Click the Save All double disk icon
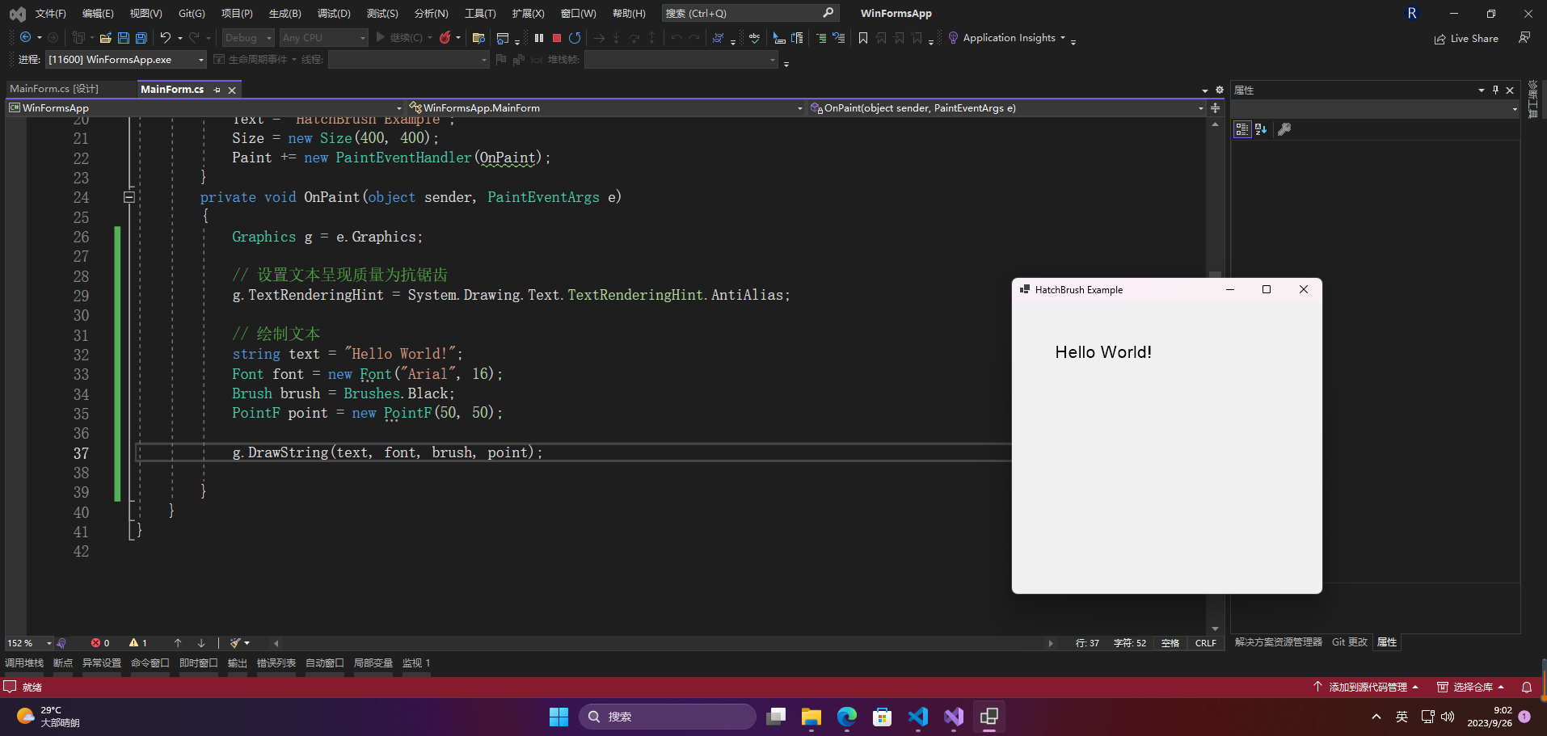Image resolution: width=1547 pixels, height=736 pixels. 141,37
